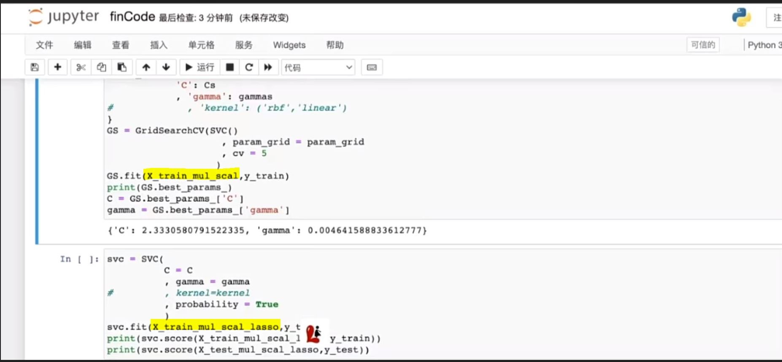
Task: Click the Jupyter logo
Action: pyautogui.click(x=63, y=17)
